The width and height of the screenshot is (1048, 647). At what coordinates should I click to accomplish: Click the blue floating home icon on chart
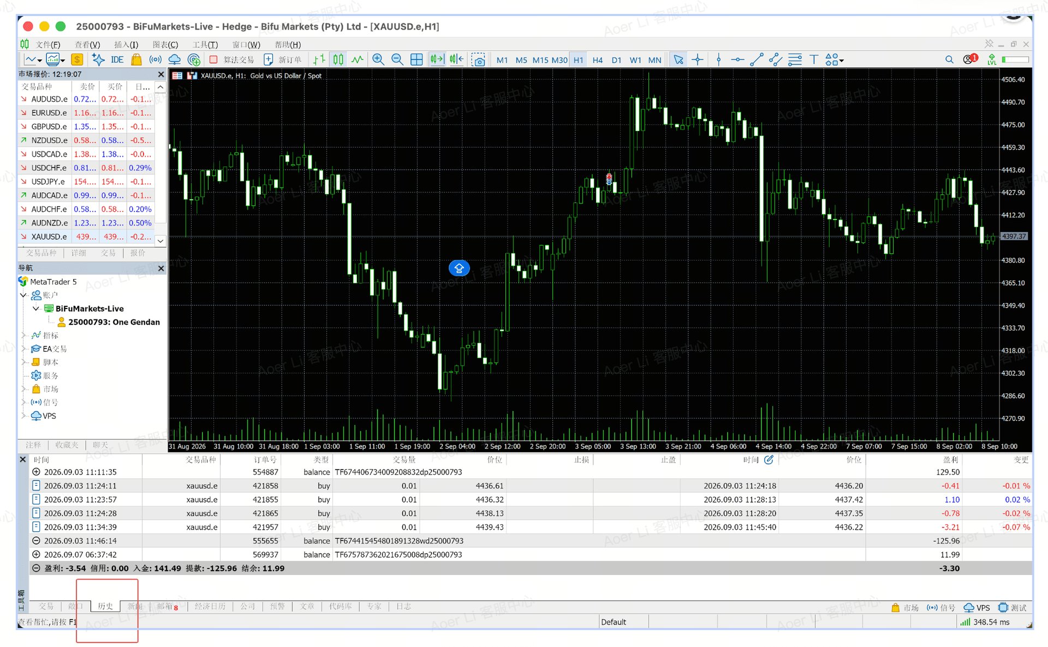point(459,268)
